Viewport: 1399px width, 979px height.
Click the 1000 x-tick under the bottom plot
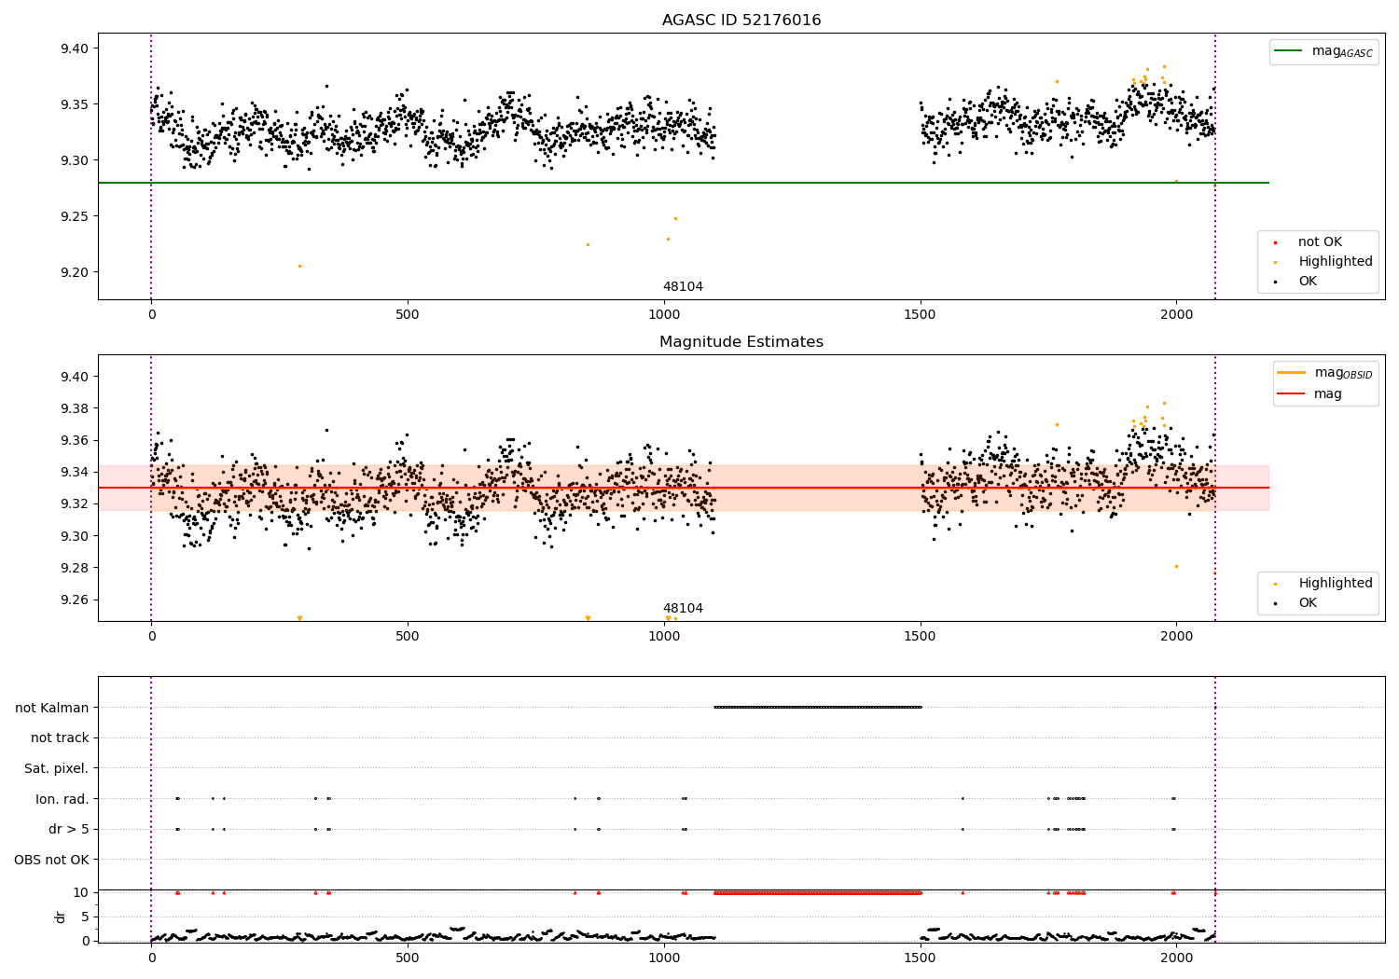[664, 958]
